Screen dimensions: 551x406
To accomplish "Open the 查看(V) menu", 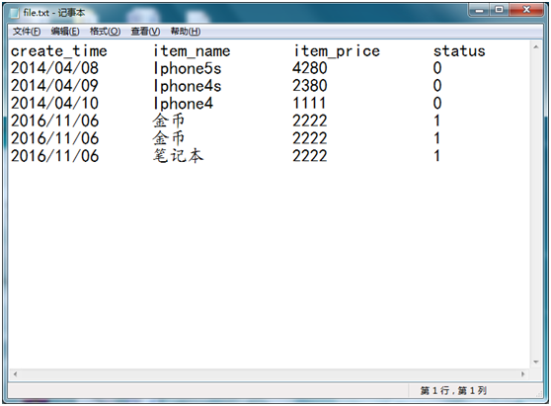I will [x=145, y=32].
